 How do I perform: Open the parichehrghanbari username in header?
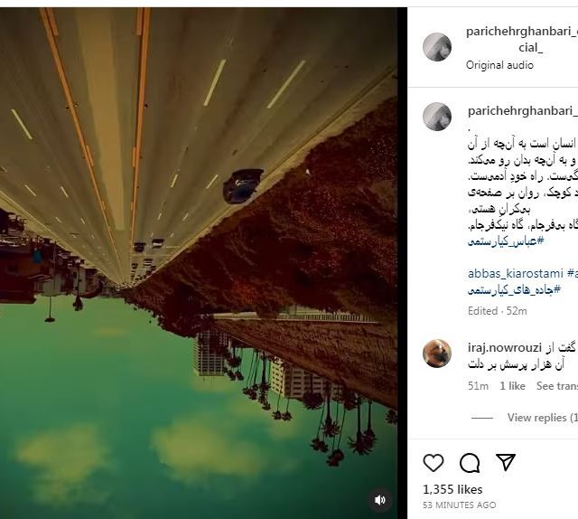(x=522, y=39)
